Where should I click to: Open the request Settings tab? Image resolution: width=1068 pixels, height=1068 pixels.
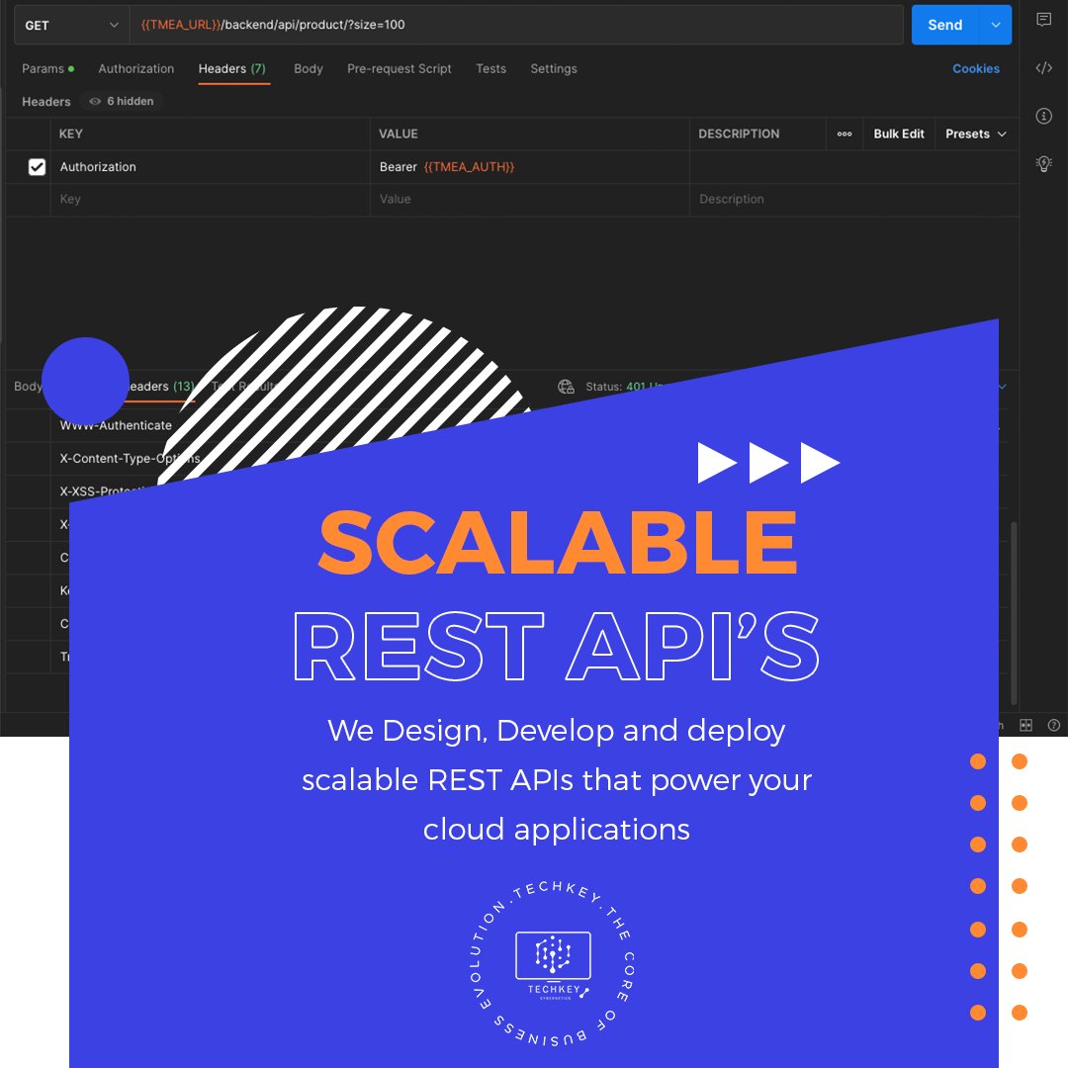click(554, 69)
